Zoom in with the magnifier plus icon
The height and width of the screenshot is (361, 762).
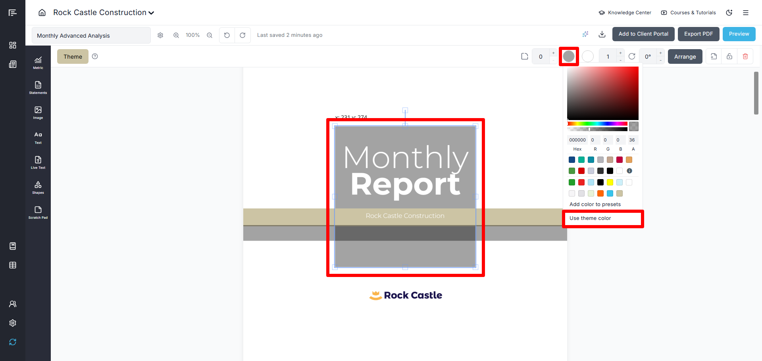point(176,35)
